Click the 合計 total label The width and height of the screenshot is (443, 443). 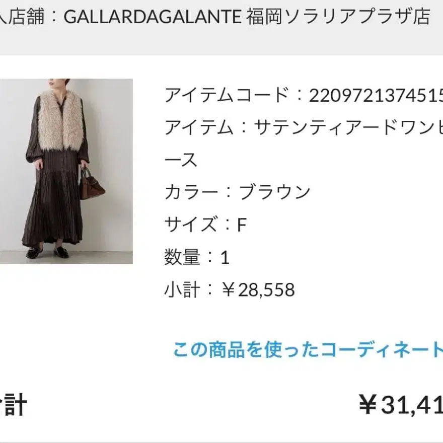click(x=13, y=405)
